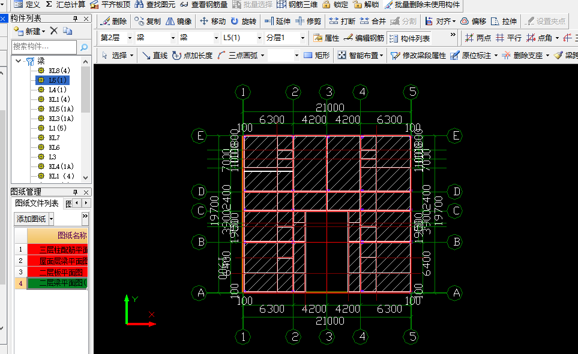Toggle the 构件列表 toolbar button
This screenshot has height=354, width=578.
(x=409, y=38)
